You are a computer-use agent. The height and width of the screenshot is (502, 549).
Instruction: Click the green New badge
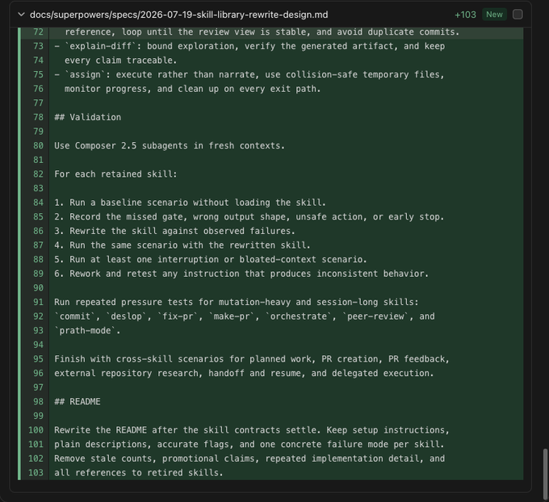[x=494, y=15]
